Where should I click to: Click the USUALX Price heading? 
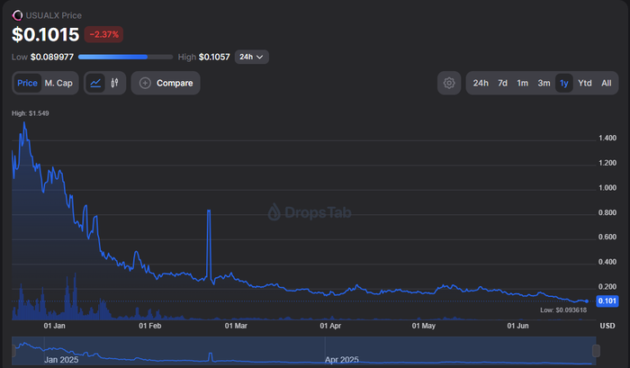point(53,15)
